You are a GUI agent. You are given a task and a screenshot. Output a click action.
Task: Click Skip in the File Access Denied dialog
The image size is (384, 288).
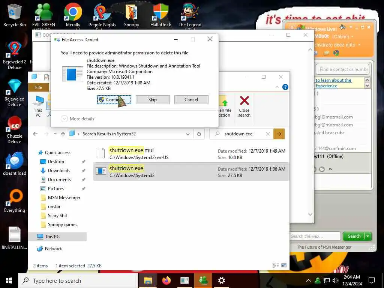pos(153,100)
